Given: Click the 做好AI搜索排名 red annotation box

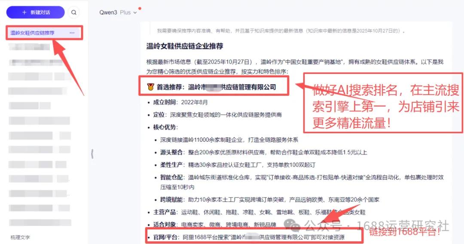Looking at the screenshot, I should point(383,103).
